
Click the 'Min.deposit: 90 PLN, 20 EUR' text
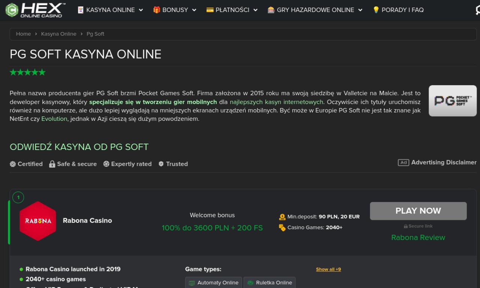click(x=323, y=217)
